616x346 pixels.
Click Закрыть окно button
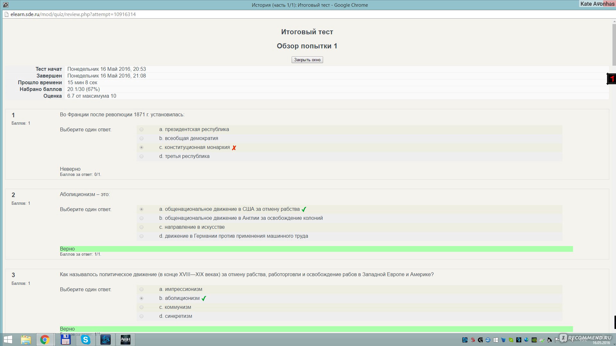pos(307,60)
